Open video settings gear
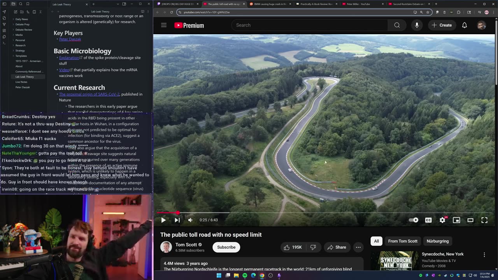This screenshot has width=498, height=280. pos(442,220)
